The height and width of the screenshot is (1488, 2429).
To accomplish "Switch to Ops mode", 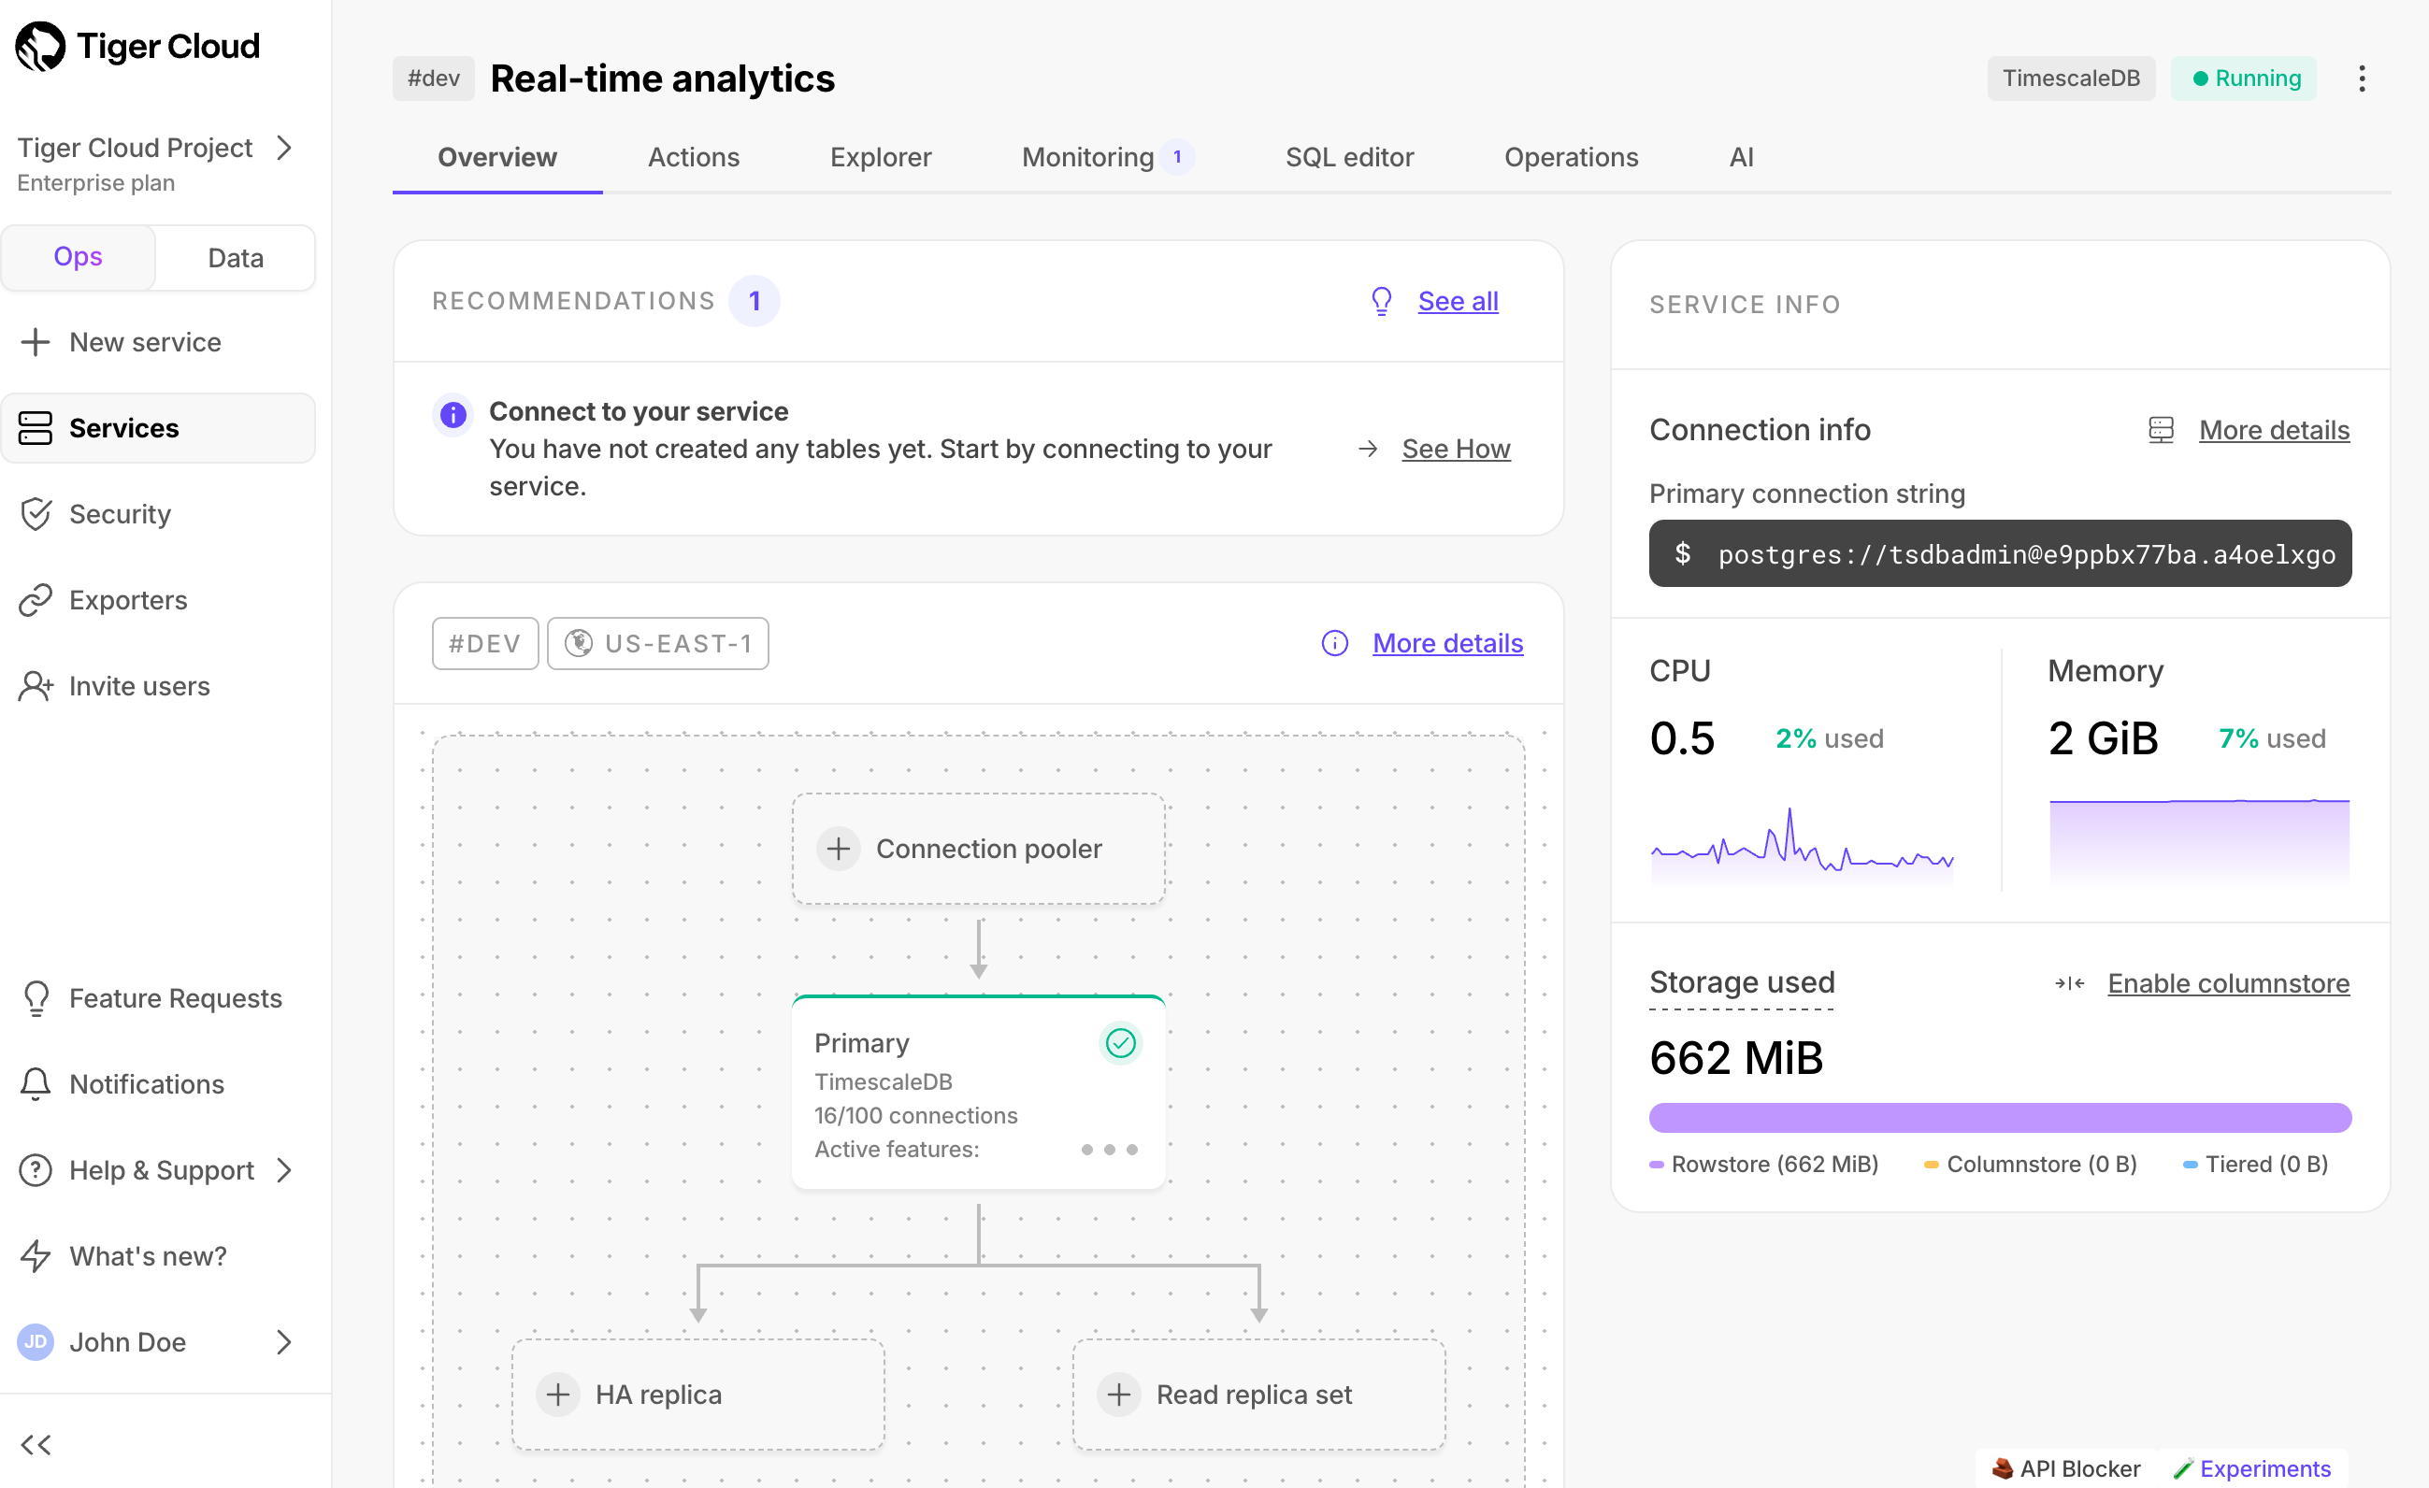I will click(x=78, y=257).
